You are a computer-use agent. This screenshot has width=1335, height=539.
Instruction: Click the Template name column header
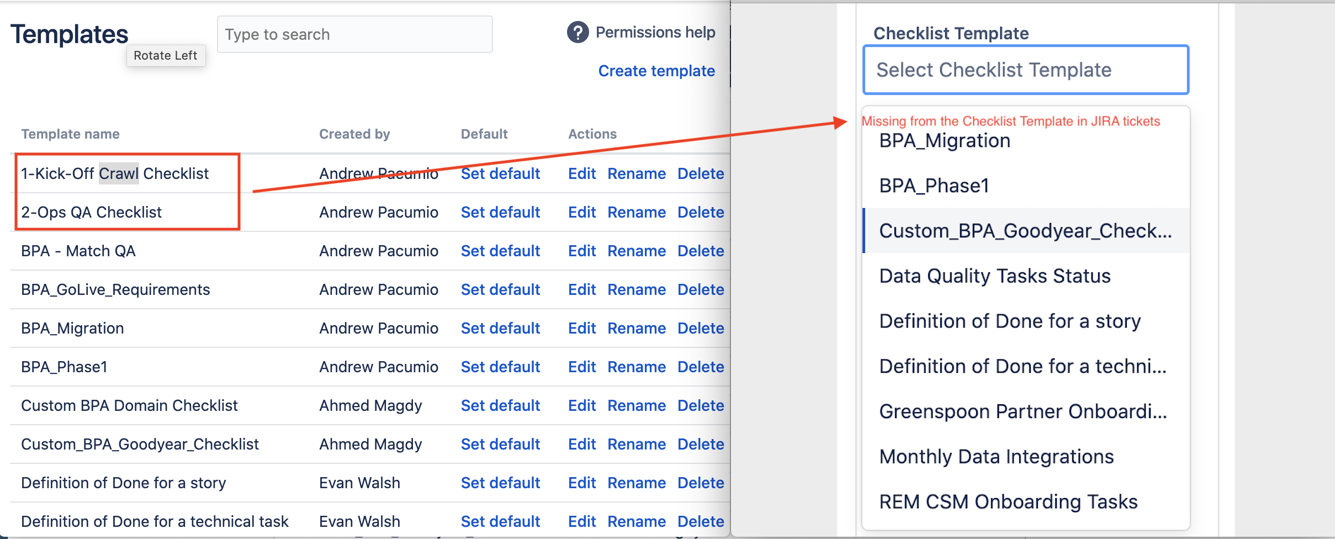[70, 134]
